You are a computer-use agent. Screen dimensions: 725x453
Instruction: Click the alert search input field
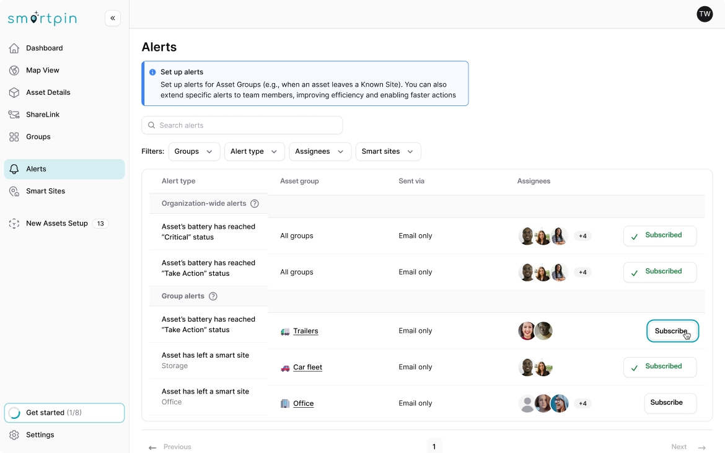pyautogui.click(x=242, y=125)
